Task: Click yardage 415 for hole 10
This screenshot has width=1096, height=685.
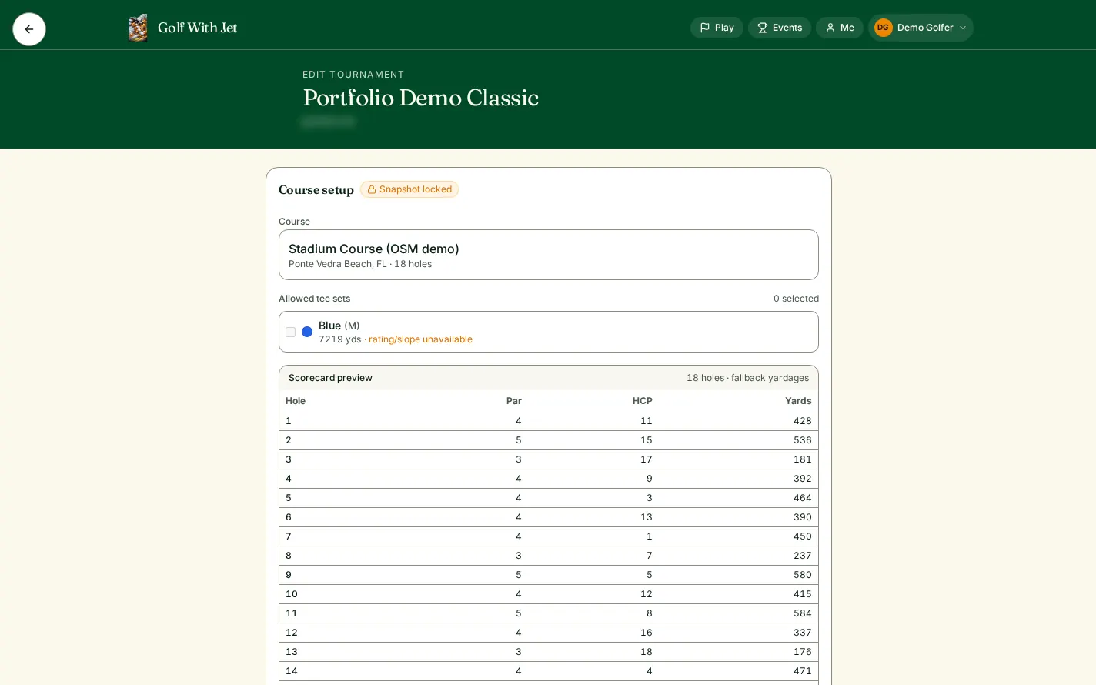Action: click(803, 594)
